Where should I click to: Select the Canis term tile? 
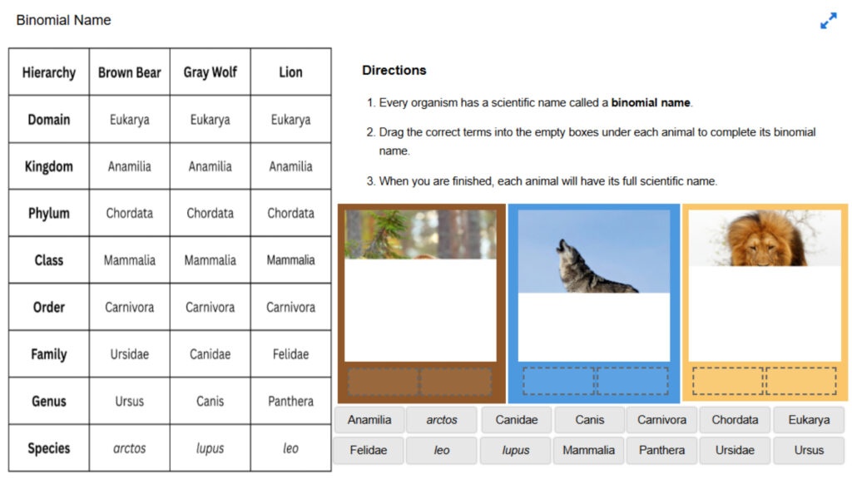tap(589, 420)
